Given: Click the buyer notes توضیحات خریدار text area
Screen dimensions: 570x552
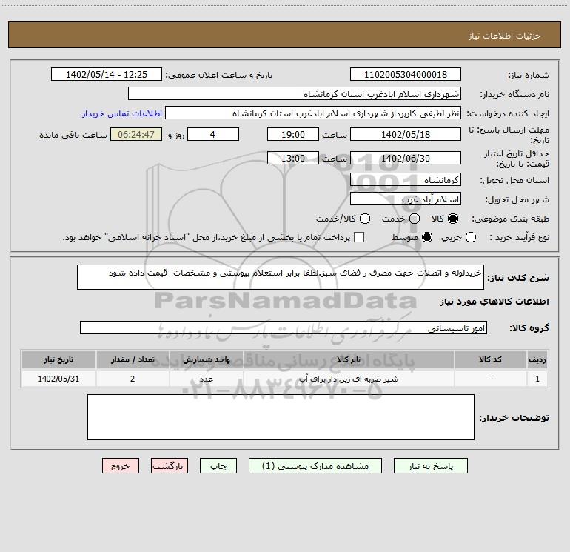Looking at the screenshot, I should [281, 417].
